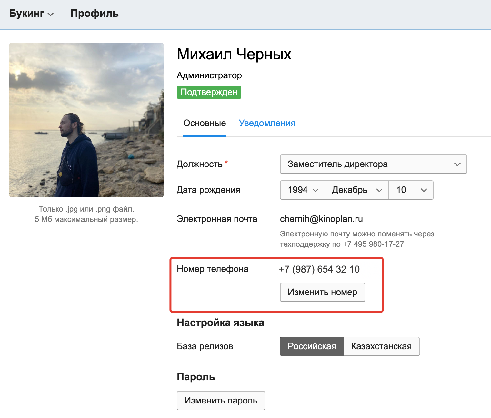Click the Настройка языка heading

click(x=221, y=323)
